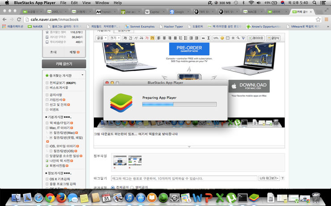331x206 pixels.
Task: Bookmark this page with the star
Action: coord(318,20)
